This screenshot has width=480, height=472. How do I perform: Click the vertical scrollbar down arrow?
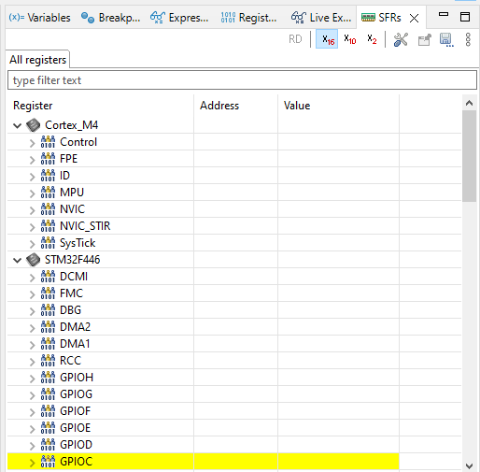click(x=469, y=465)
